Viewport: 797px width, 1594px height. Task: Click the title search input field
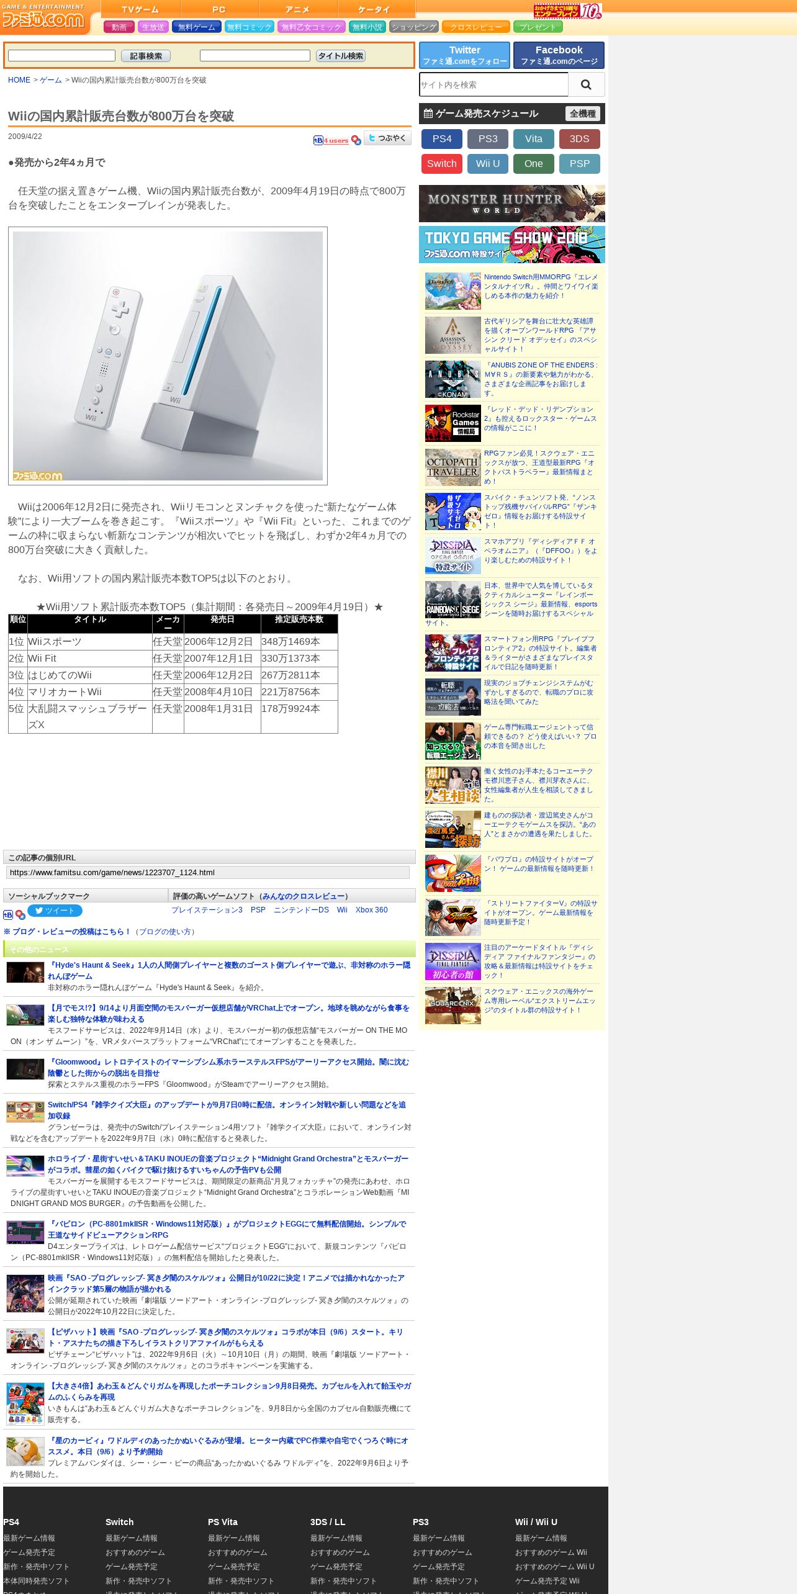pyautogui.click(x=255, y=56)
